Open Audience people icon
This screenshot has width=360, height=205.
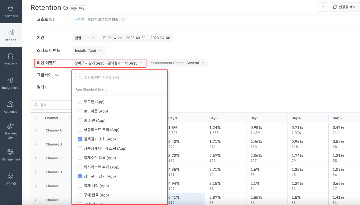click(11, 104)
